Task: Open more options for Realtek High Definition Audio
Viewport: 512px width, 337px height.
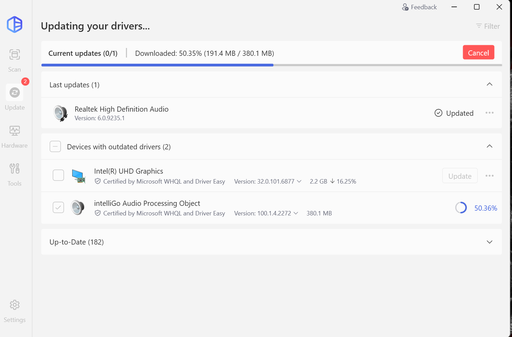Action: [489, 113]
